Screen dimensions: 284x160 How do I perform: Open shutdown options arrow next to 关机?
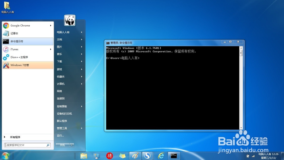pos(72,145)
